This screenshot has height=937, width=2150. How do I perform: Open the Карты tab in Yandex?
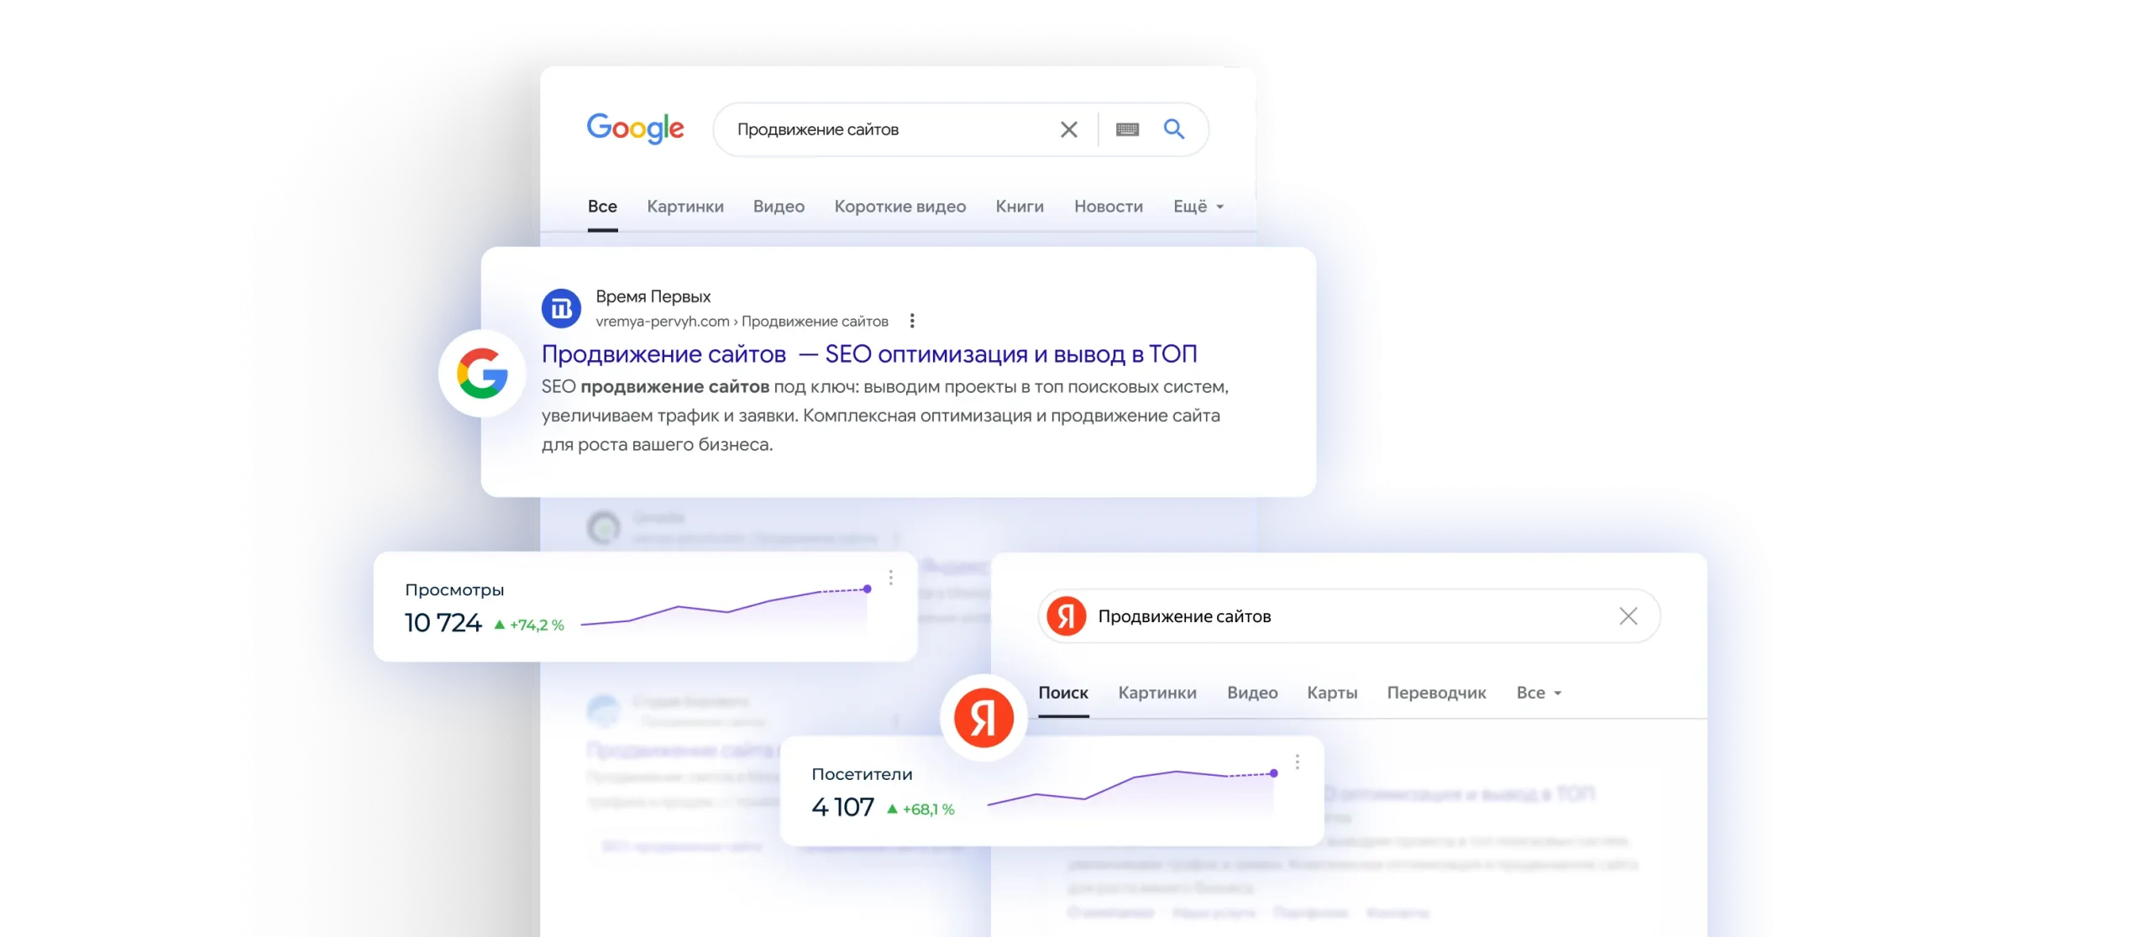pyautogui.click(x=1331, y=693)
